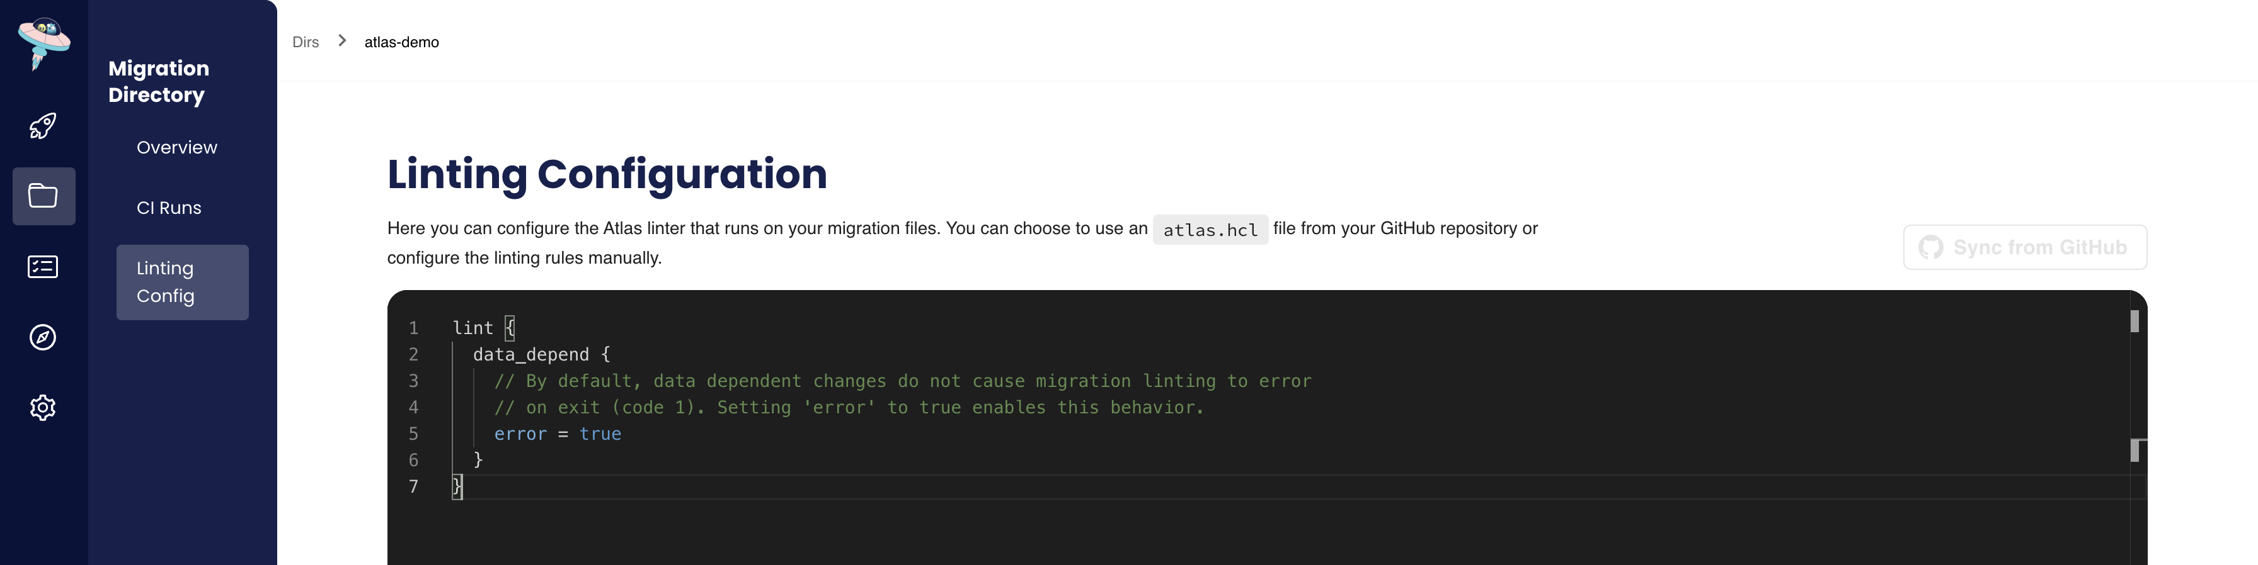2258x565 pixels.
Task: Follow the Dirs breadcrumb link
Action: 306,41
